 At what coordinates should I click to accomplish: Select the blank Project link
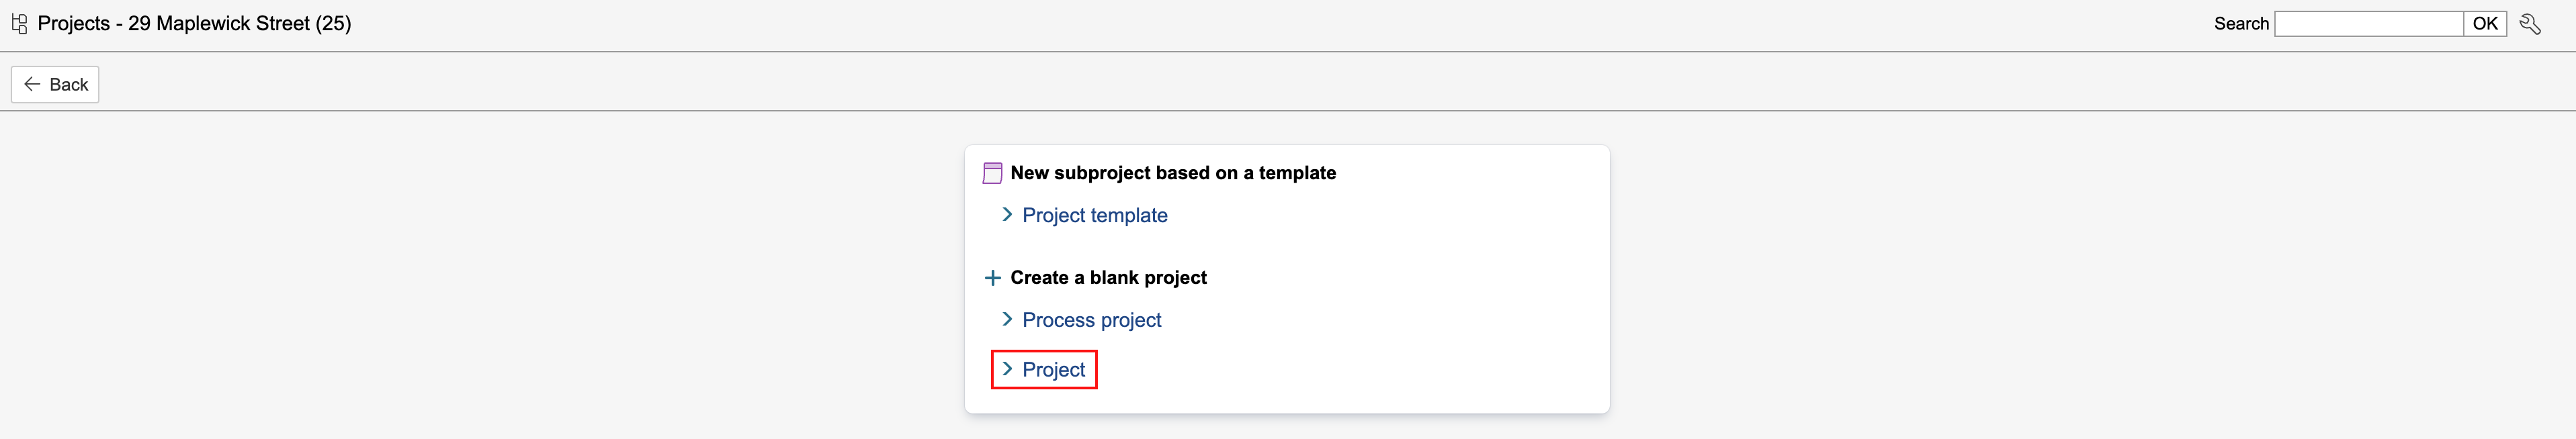[1053, 370]
